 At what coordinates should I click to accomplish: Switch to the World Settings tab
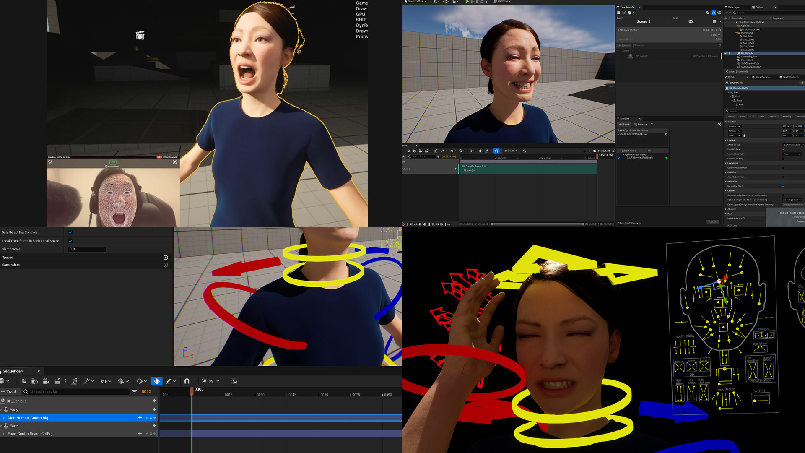pyautogui.click(x=762, y=77)
